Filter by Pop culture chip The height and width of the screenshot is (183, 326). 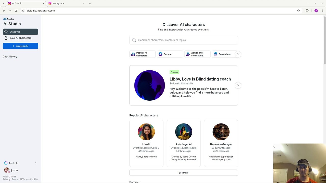pos(224,54)
